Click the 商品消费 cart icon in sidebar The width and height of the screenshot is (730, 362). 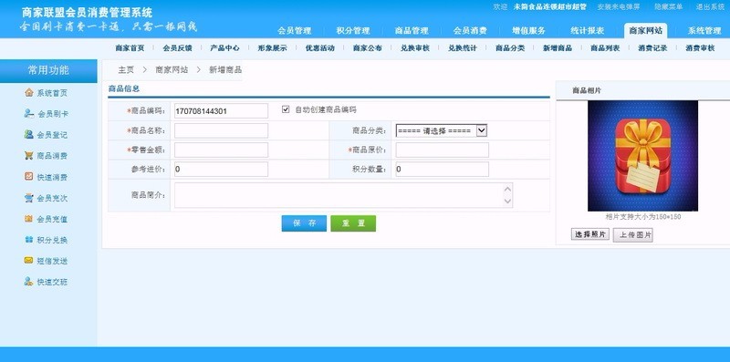click(29, 155)
